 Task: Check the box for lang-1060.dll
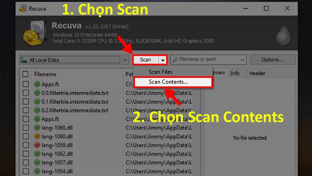click(26, 136)
